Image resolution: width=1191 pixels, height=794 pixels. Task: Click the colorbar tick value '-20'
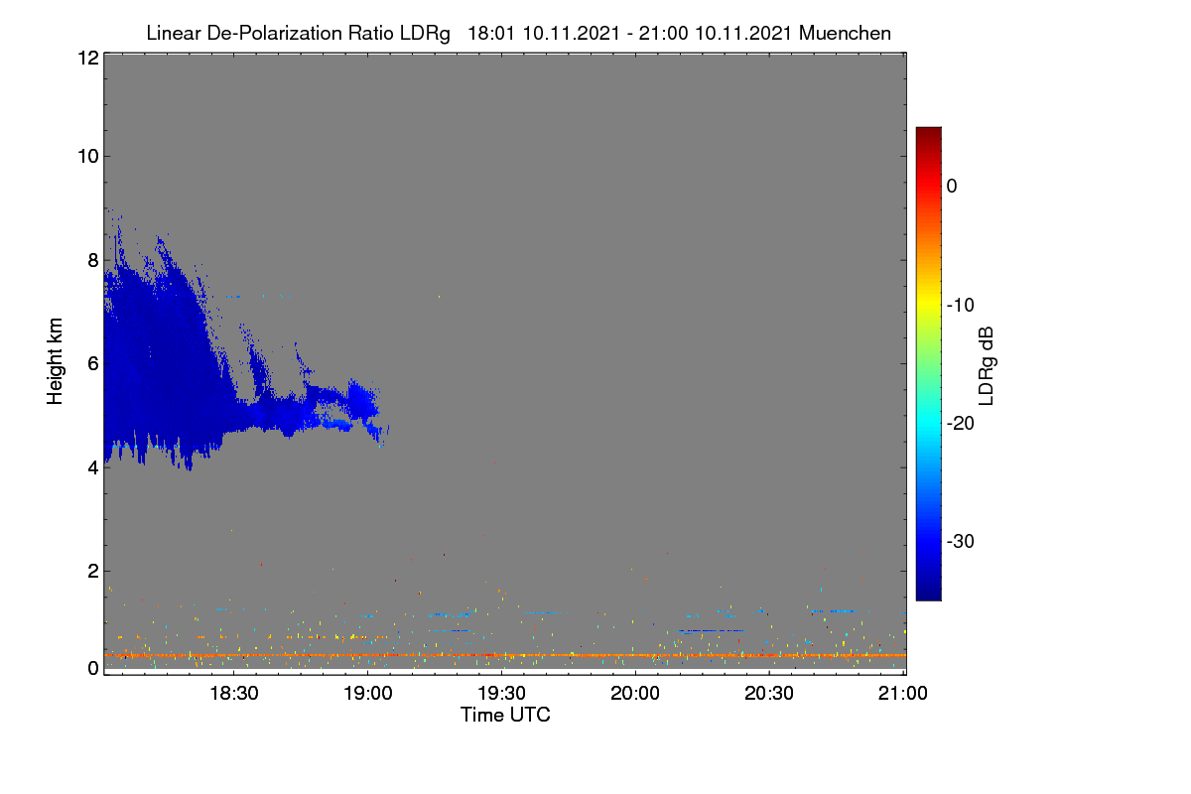(x=960, y=423)
